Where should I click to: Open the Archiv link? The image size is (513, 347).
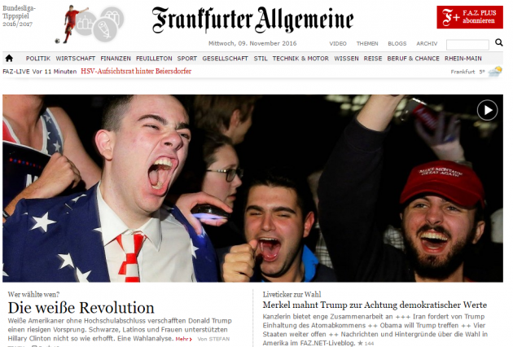427,43
